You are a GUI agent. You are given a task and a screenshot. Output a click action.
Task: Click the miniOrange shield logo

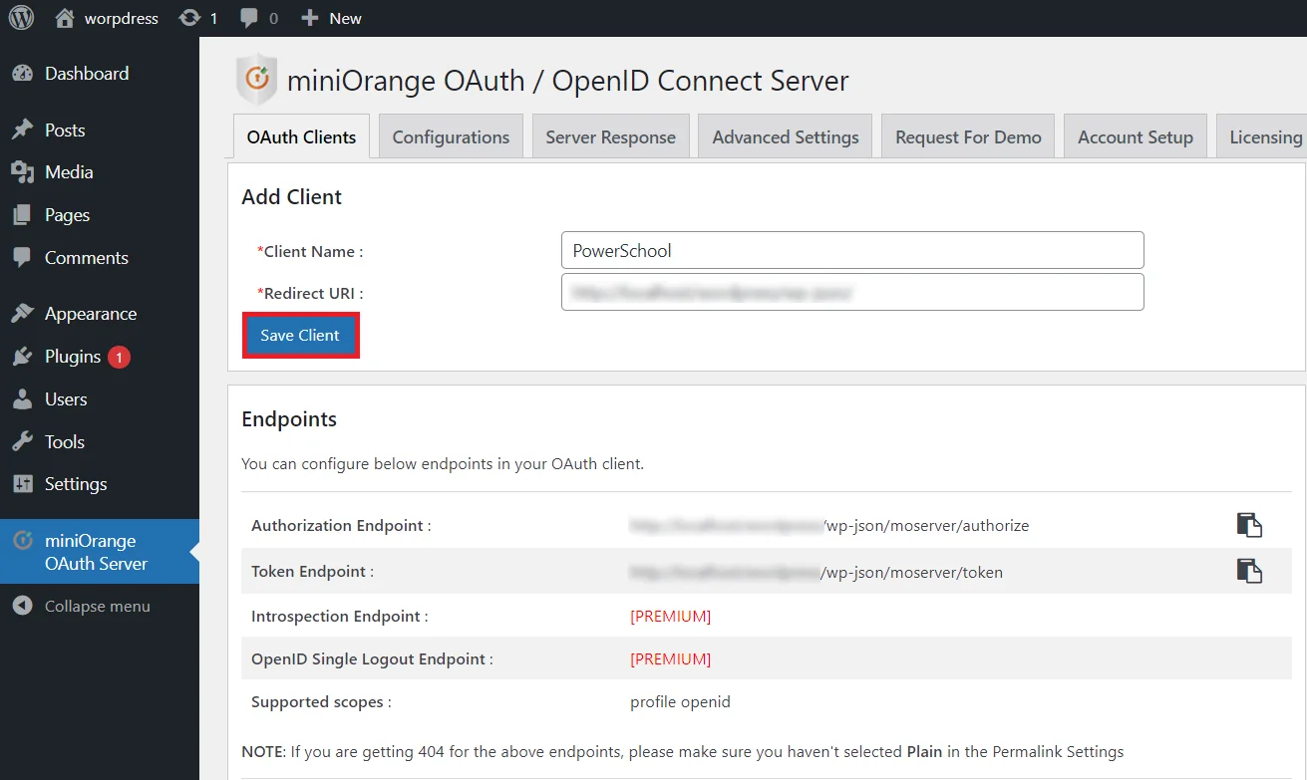pyautogui.click(x=256, y=79)
